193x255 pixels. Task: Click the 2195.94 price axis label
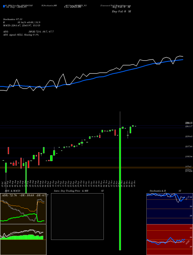coord(189,156)
